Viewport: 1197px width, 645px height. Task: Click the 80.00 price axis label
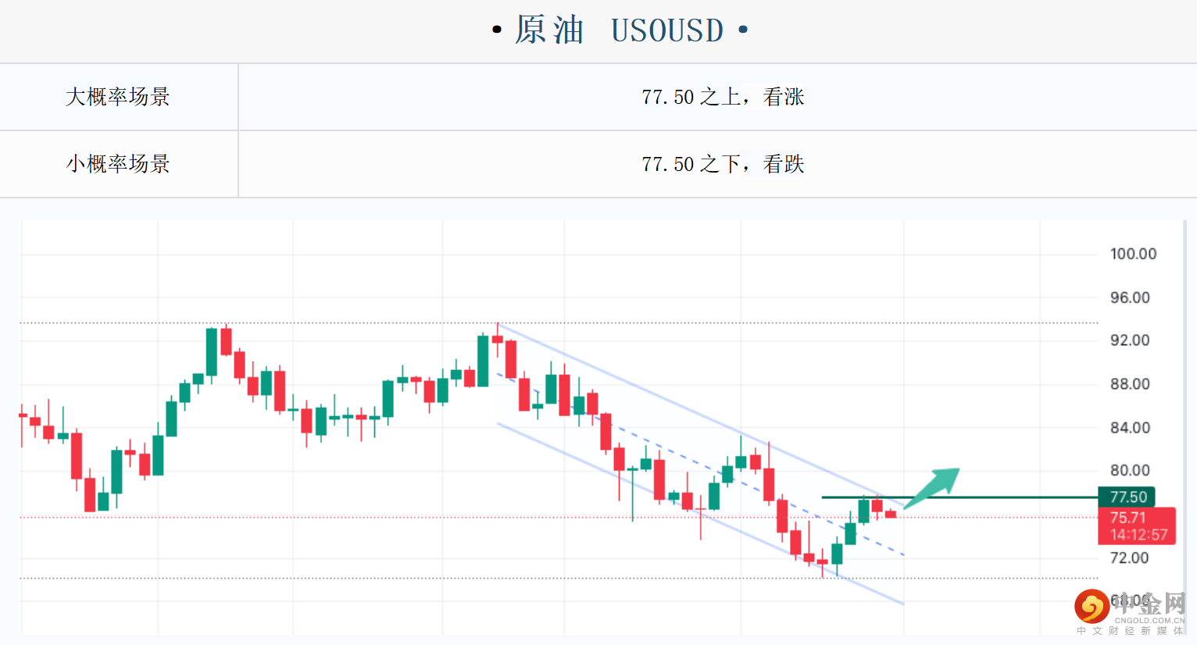coord(1130,470)
